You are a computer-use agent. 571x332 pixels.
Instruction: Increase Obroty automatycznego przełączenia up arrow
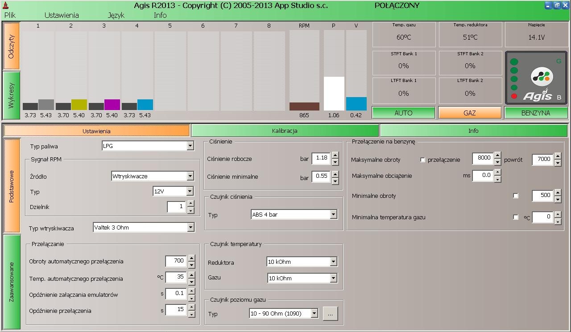(191, 258)
